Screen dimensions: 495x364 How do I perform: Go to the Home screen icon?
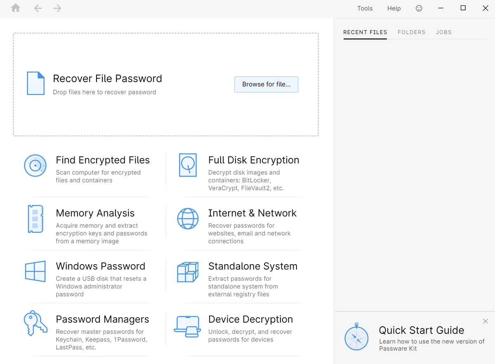click(x=16, y=8)
